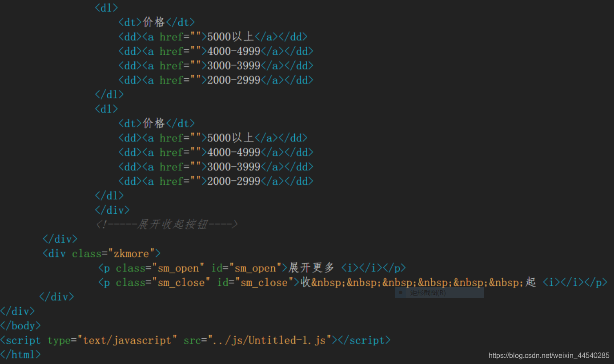
Task: Click '4000-4999' in the first dl block
Action: (x=234, y=52)
